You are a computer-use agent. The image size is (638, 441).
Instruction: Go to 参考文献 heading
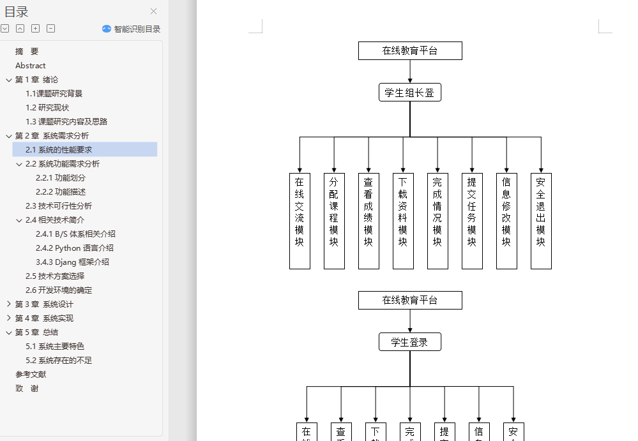(x=31, y=375)
